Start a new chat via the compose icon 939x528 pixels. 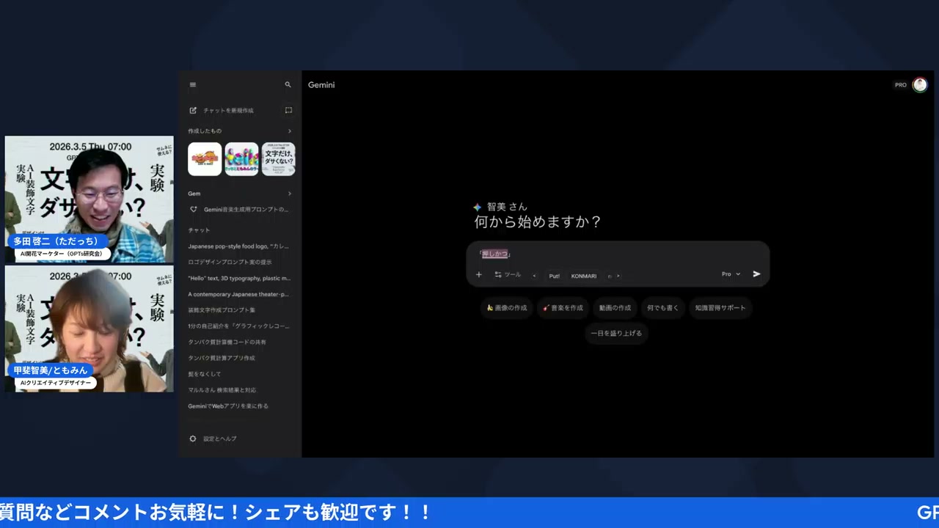[193, 110]
